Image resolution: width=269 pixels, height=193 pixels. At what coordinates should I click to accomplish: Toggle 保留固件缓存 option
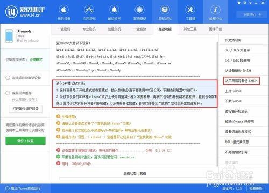pos(8,93)
